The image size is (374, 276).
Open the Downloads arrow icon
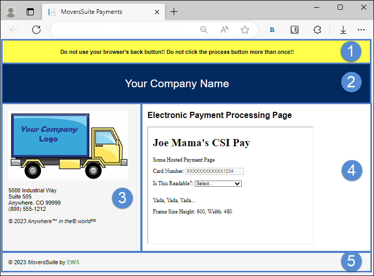pyautogui.click(x=343, y=30)
